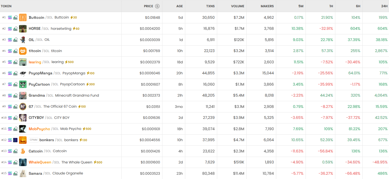Click the DEX icon on bonkers row #12

tap(16, 140)
